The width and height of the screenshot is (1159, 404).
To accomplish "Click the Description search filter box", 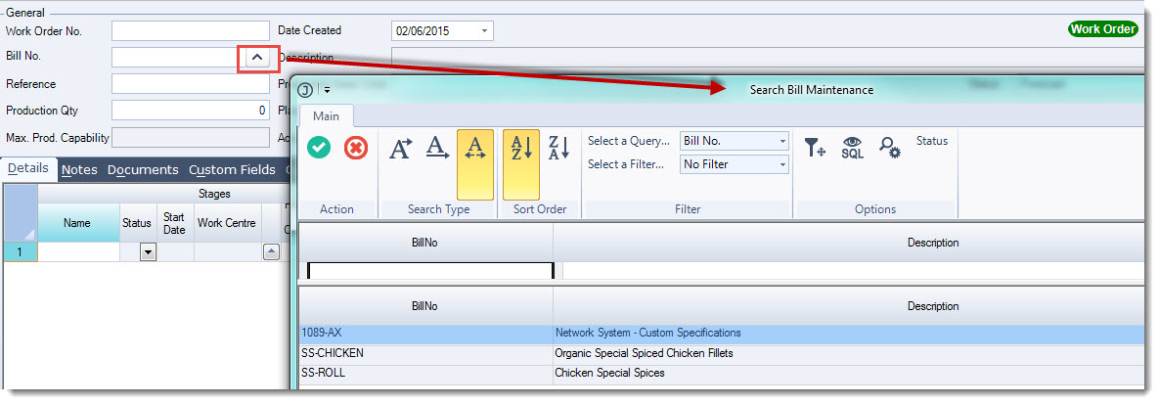I will (x=854, y=271).
